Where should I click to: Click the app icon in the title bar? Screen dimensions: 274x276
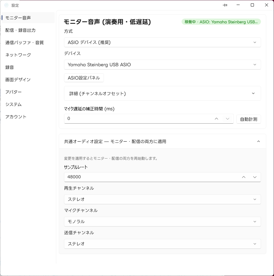pos(6,5)
